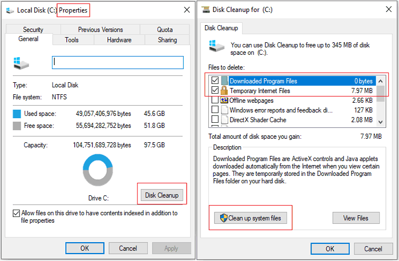The height and width of the screenshot is (261, 399).
Task: Click the 2.08 MB Shader Cache size
Action: pos(362,120)
